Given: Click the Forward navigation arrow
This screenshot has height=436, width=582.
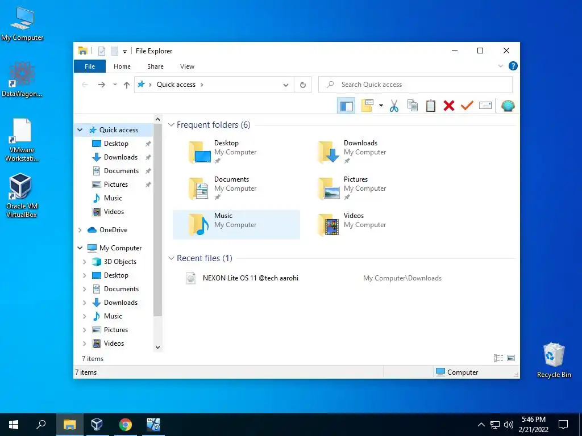Looking at the screenshot, I should (x=101, y=85).
